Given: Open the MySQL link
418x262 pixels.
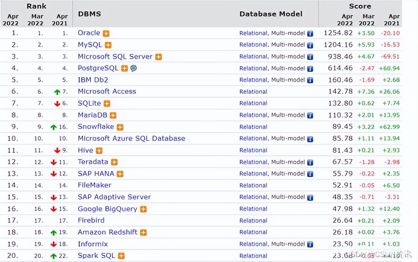Looking at the screenshot, I should (90, 45).
